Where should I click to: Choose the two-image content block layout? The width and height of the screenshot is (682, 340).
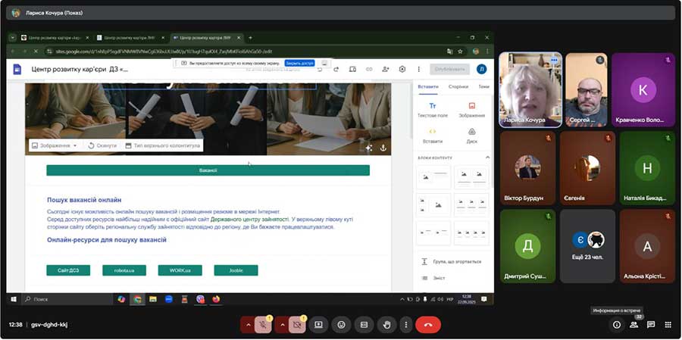(471, 176)
